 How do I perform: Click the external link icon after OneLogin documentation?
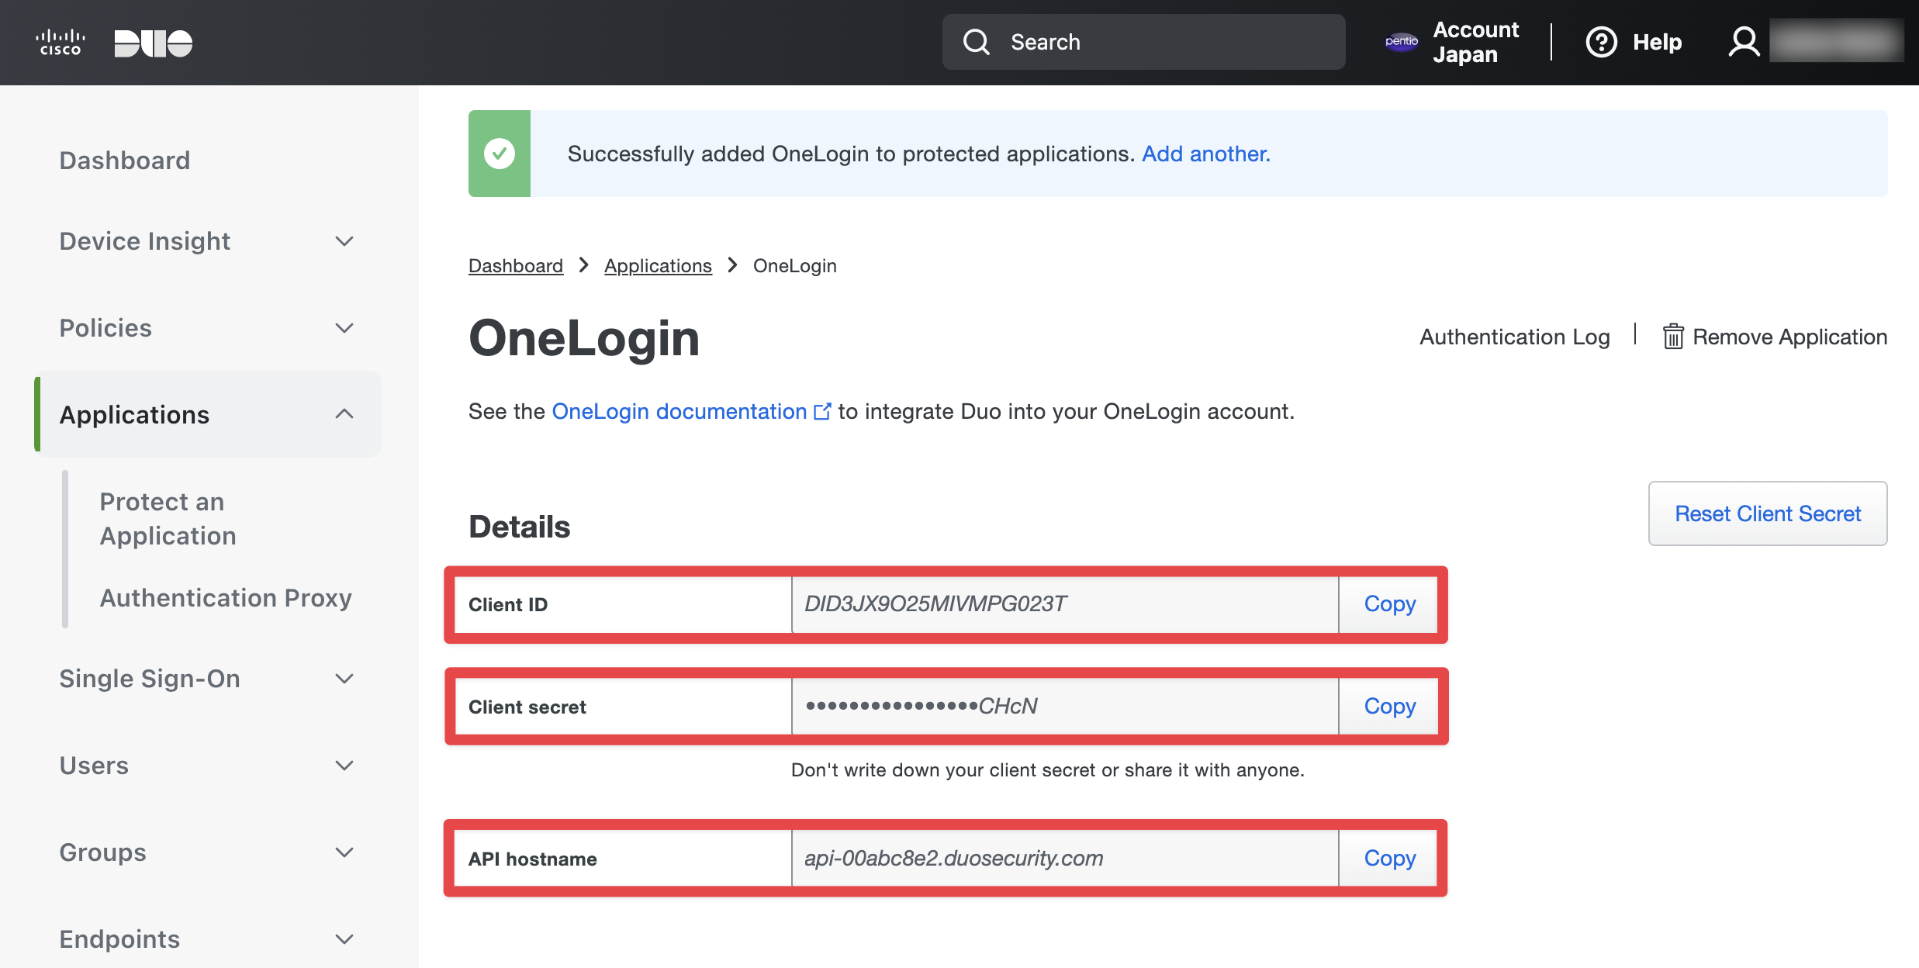click(x=822, y=411)
